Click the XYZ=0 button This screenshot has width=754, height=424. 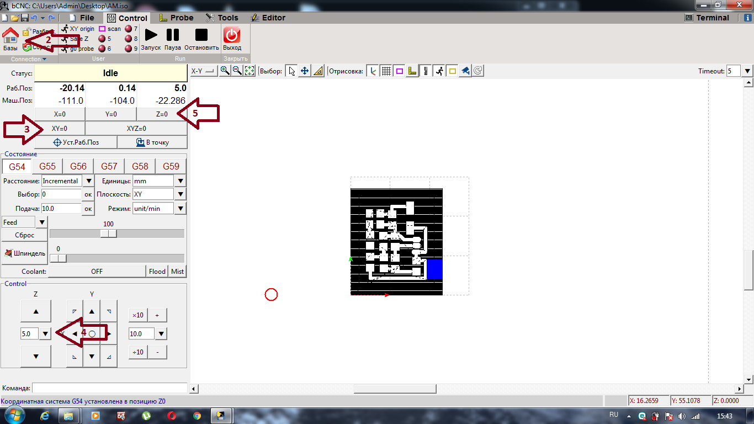136,128
